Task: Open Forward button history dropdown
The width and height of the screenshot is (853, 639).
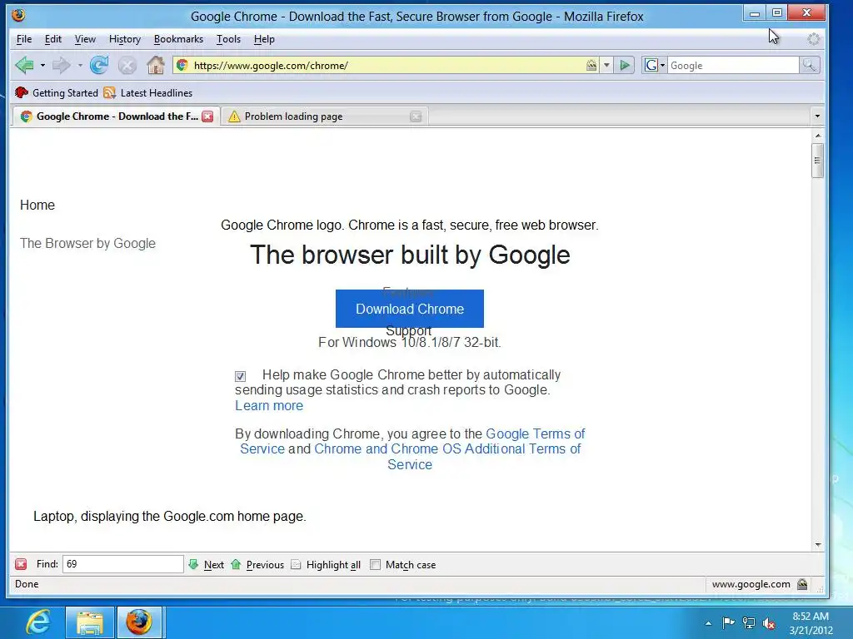Action: click(79, 65)
